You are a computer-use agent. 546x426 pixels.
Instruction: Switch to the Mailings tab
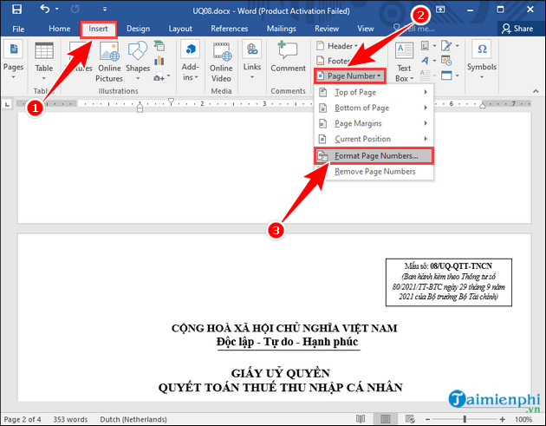tap(282, 29)
